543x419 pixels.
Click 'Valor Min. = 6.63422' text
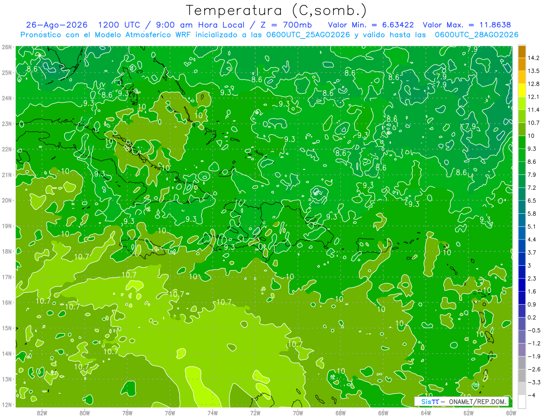(x=371, y=25)
